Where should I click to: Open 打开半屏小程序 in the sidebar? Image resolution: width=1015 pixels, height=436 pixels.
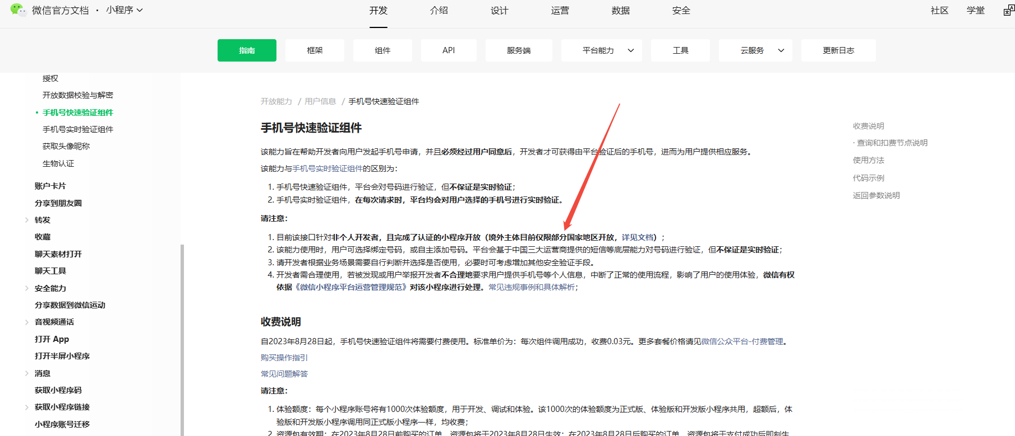tap(62, 356)
